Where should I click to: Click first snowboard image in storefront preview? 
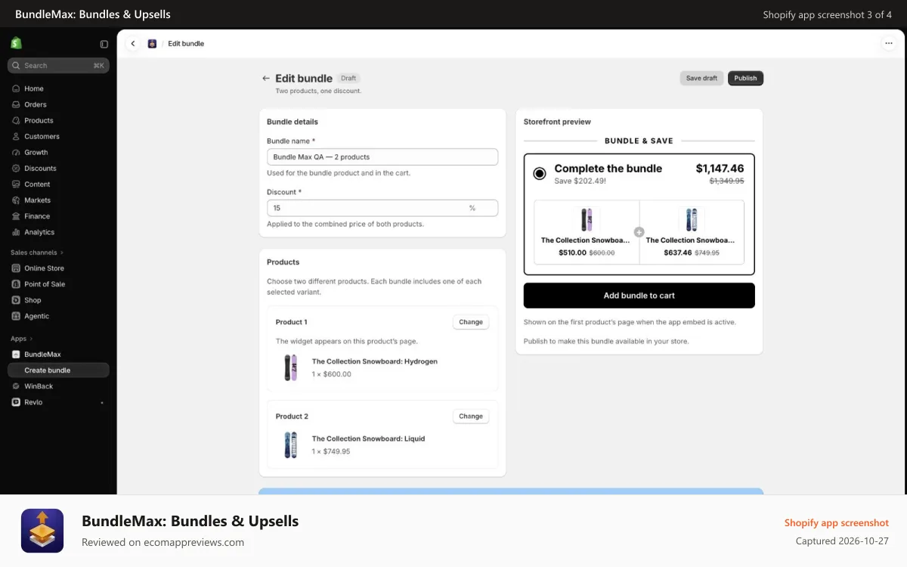tap(587, 220)
